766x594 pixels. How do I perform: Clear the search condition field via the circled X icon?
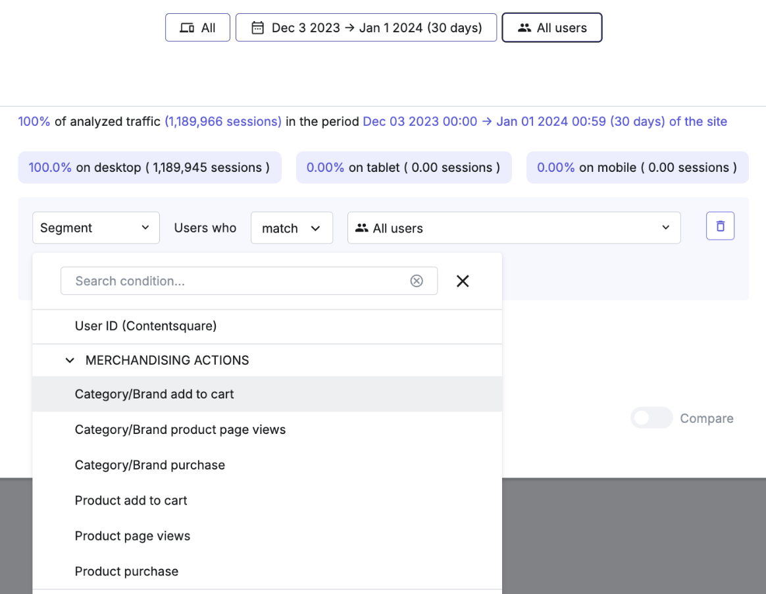(417, 281)
